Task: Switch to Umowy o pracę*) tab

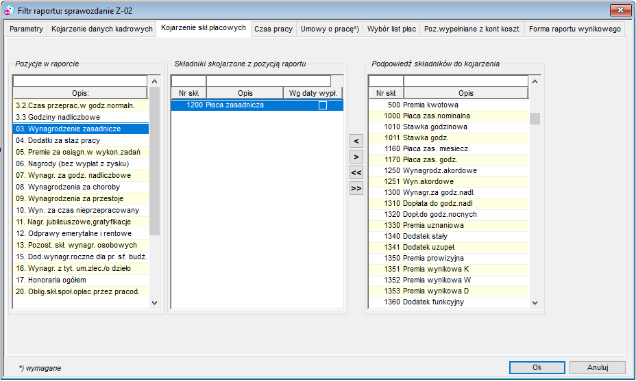Action: 330,29
